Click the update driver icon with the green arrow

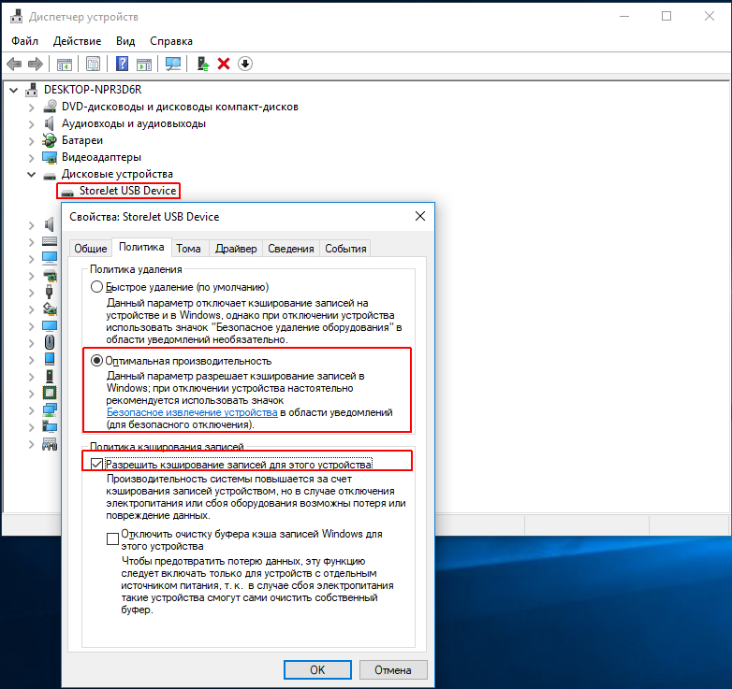[202, 64]
